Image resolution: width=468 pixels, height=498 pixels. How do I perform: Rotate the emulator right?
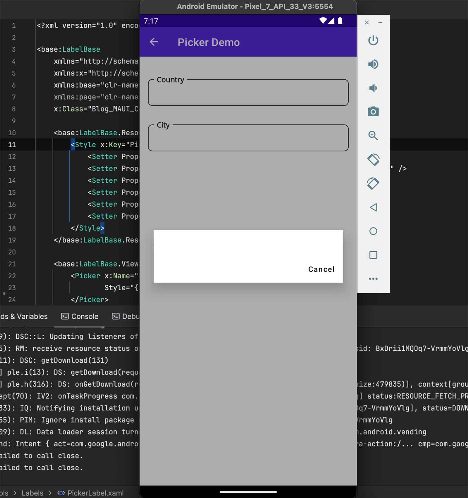373,184
